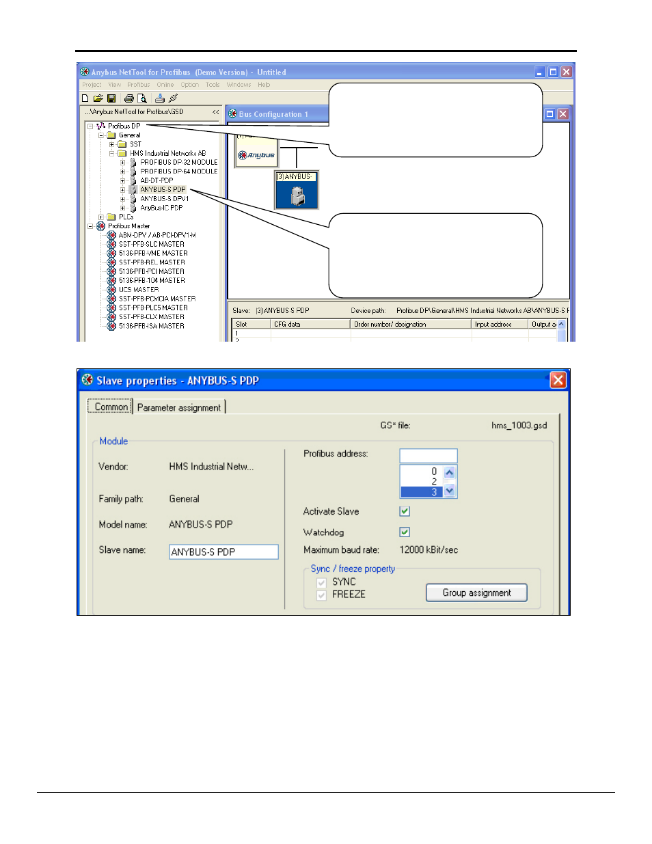Screen dimensions: 652x844
Task: Toggle the SYNC checkbox
Action: tap(321, 582)
